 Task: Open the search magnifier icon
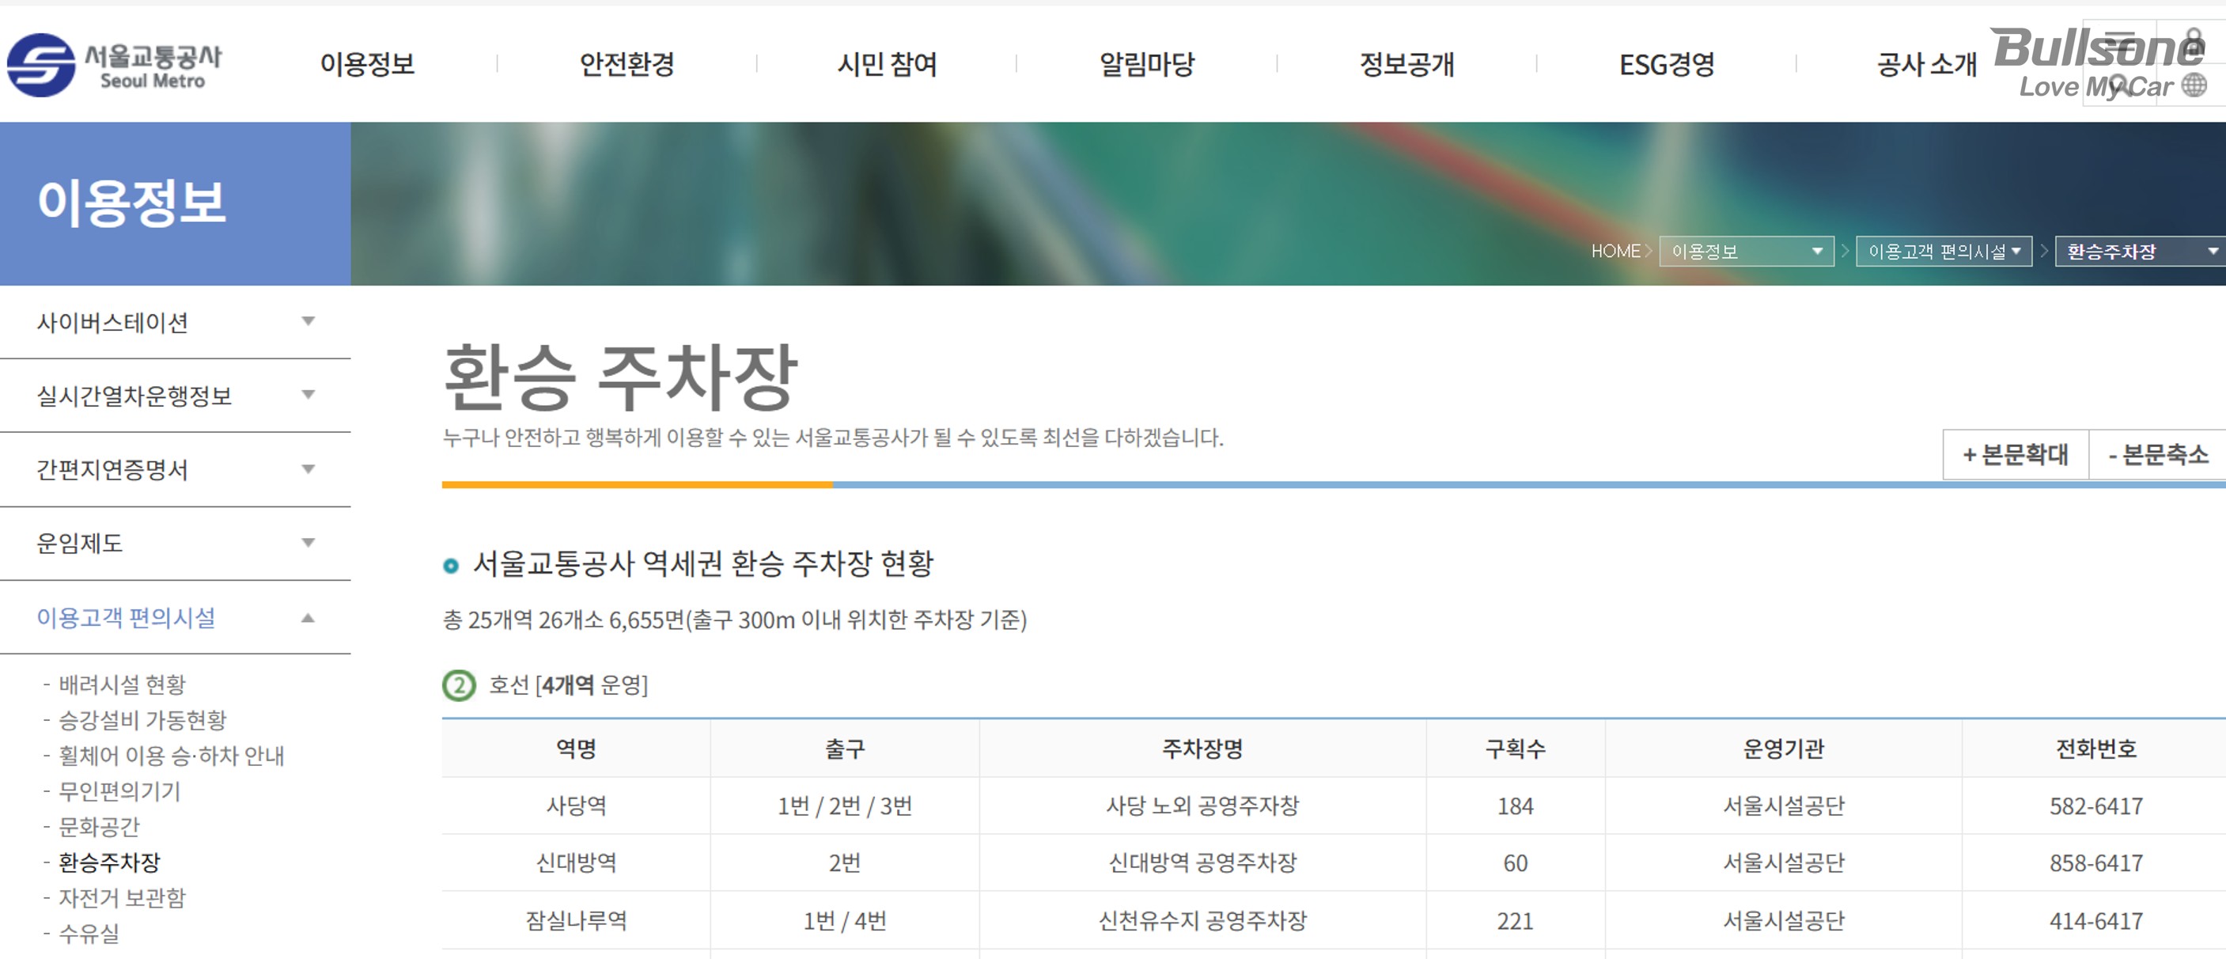click(x=2120, y=85)
